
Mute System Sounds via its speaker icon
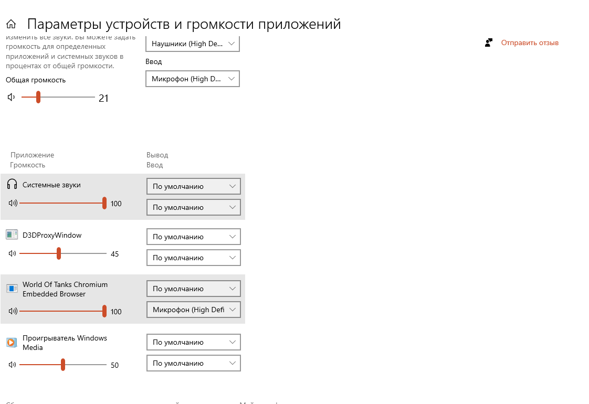(x=13, y=203)
